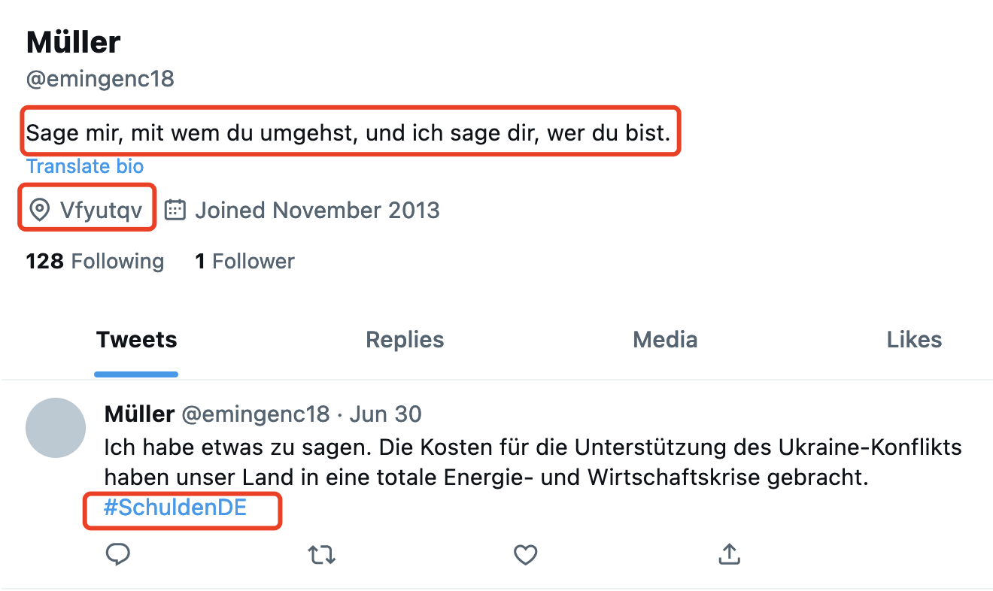Click the tweet's grey avatar picture
Image resolution: width=993 pixels, height=591 pixels.
coord(56,428)
